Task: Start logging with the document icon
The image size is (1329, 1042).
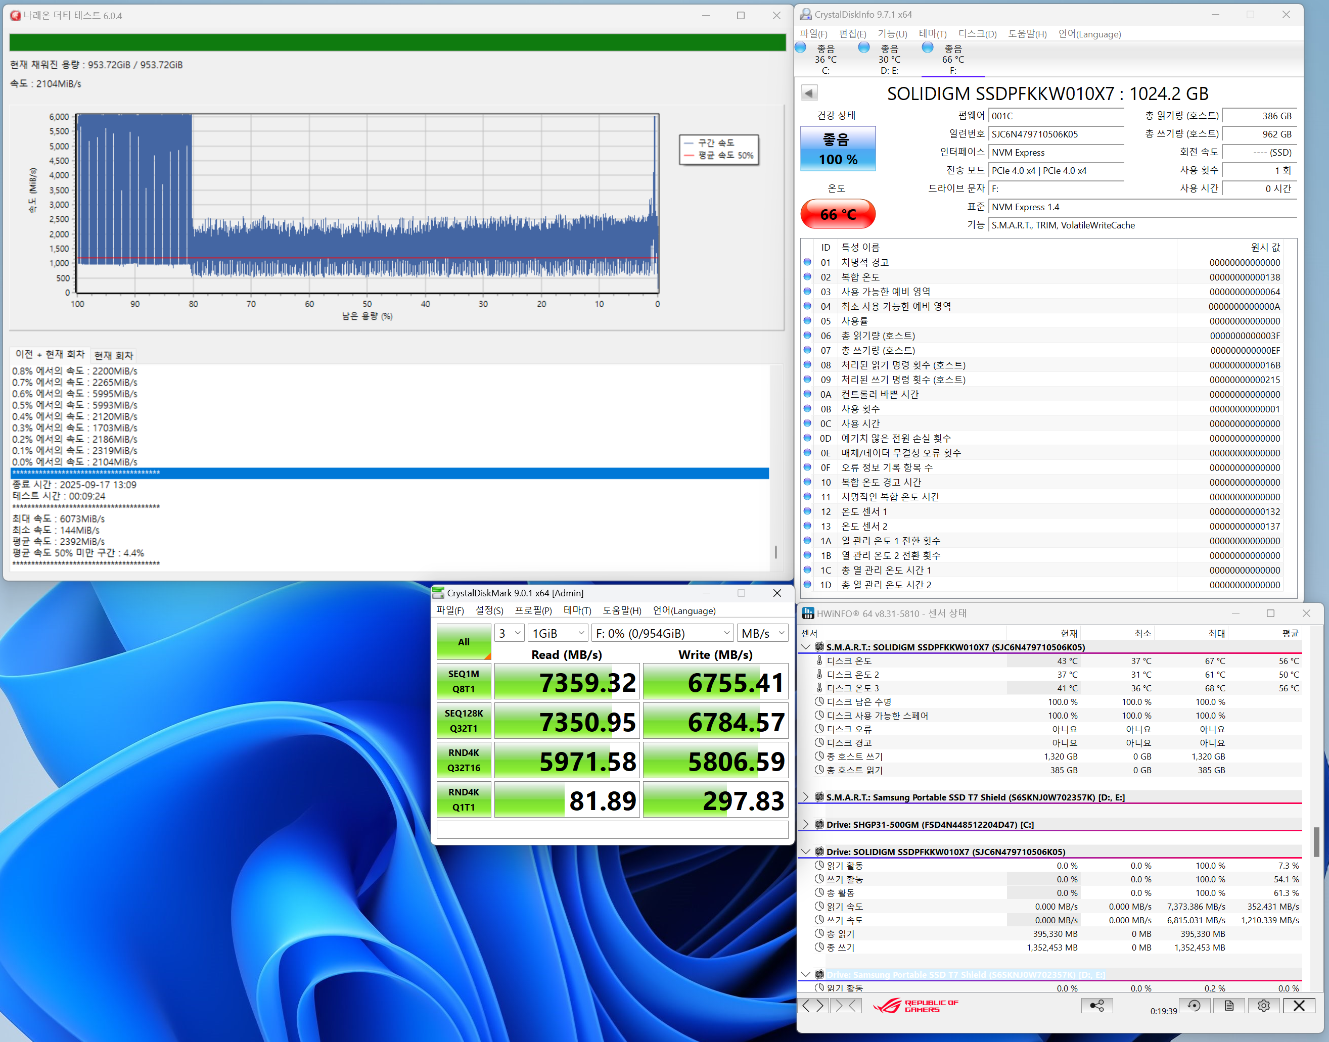Action: pyautogui.click(x=1229, y=1006)
